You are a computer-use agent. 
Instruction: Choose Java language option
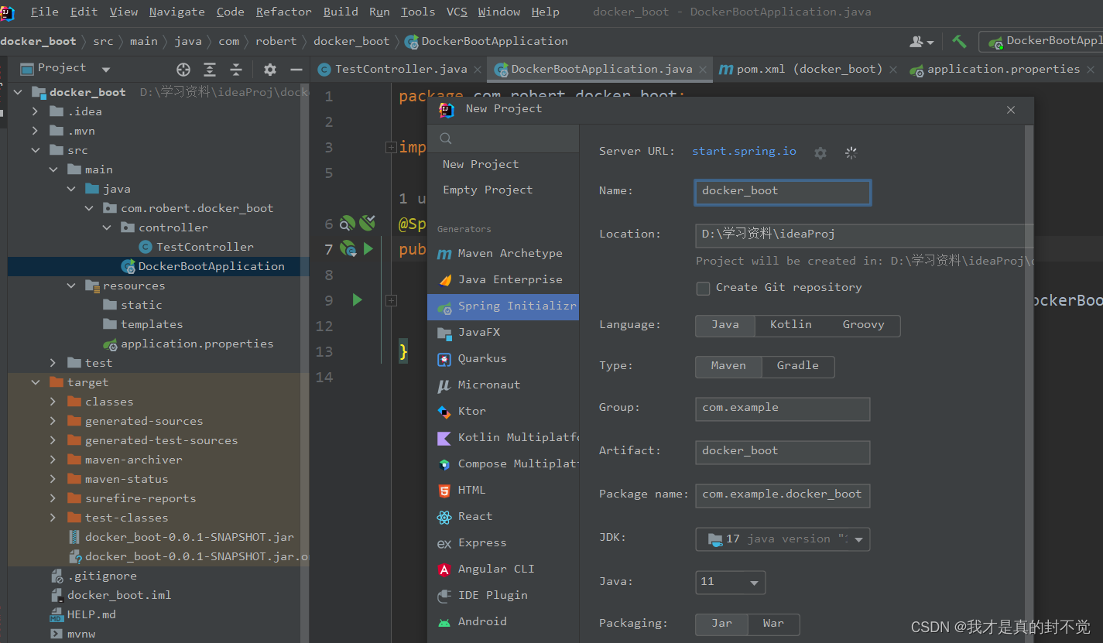pos(725,325)
